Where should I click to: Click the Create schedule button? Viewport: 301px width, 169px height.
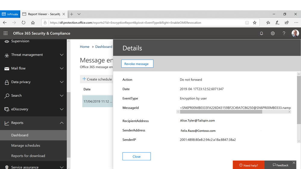coord(97,79)
